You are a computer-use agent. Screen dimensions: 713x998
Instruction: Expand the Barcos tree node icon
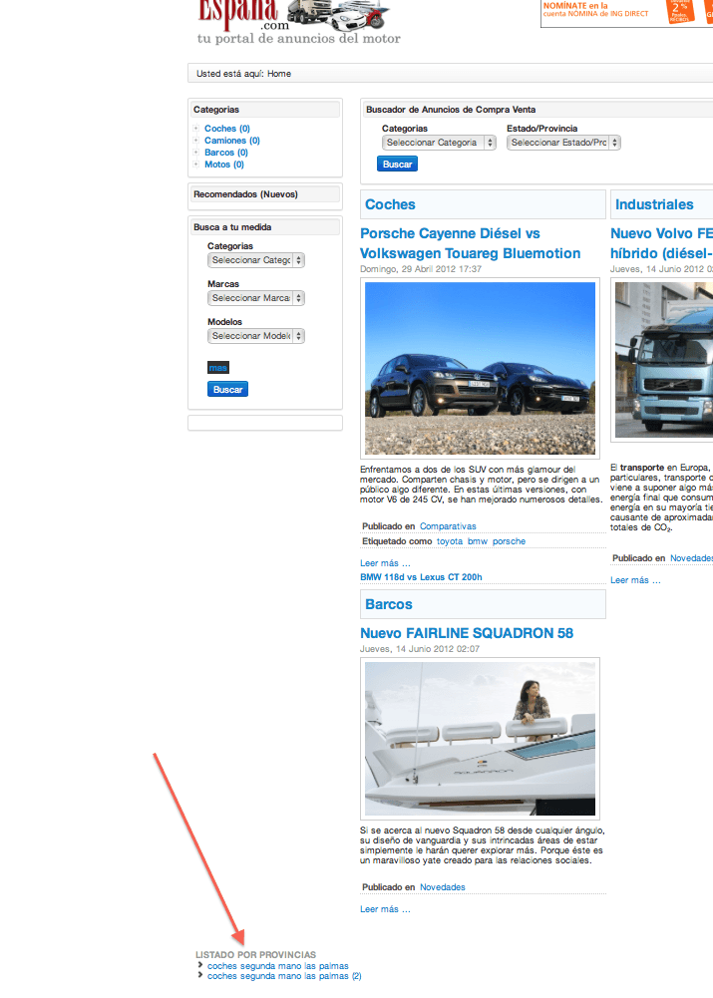click(x=196, y=153)
